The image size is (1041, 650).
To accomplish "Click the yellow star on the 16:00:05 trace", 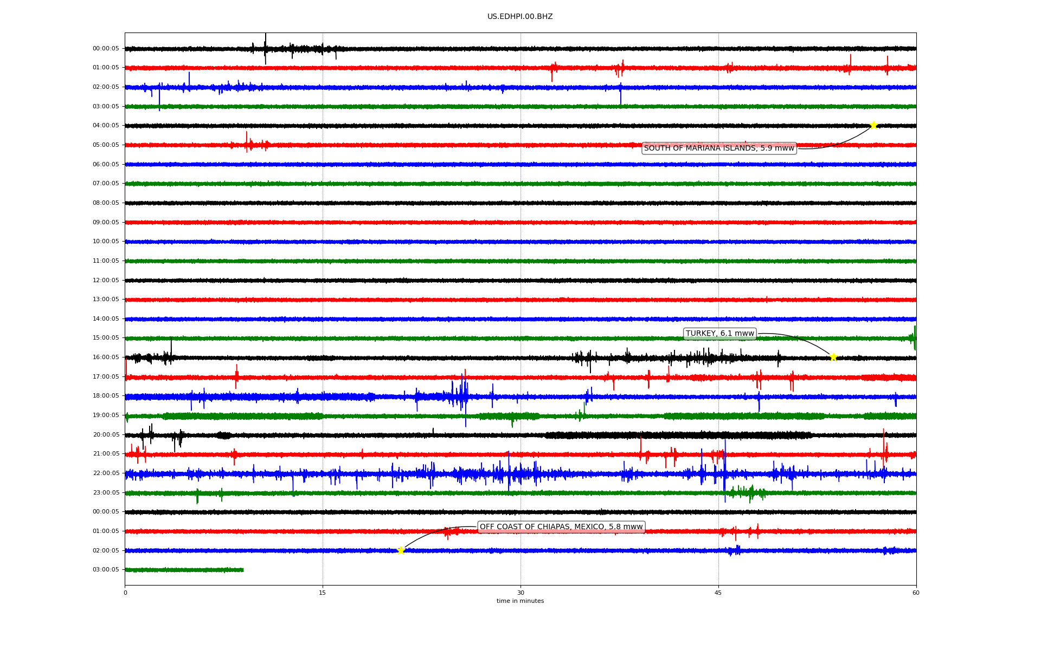I will (833, 357).
